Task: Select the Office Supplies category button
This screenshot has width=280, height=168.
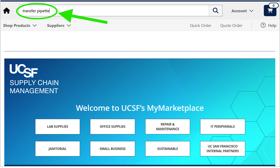Action: point(112,126)
